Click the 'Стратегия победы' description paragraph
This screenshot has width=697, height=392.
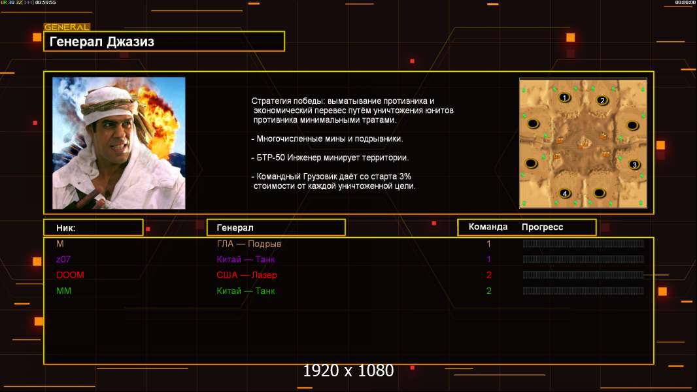352,110
